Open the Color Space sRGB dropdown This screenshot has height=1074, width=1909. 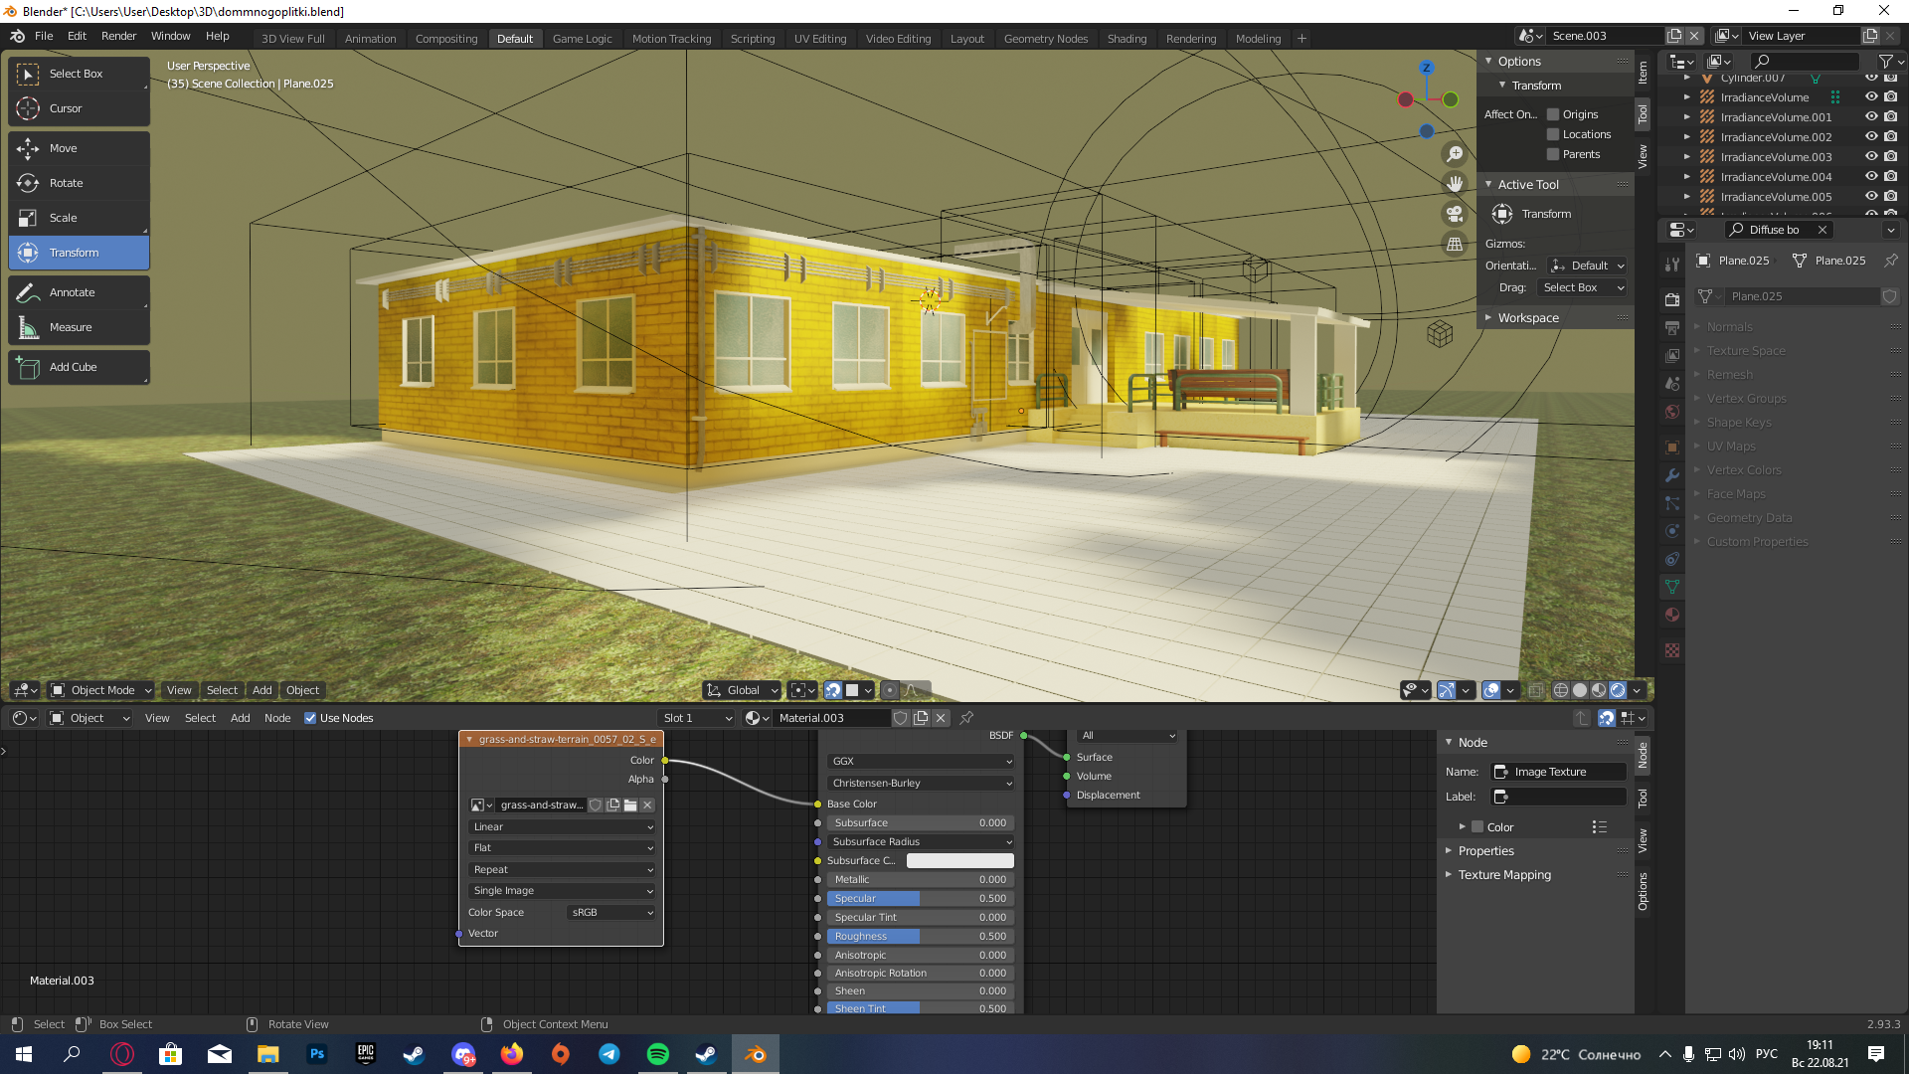[x=611, y=912]
